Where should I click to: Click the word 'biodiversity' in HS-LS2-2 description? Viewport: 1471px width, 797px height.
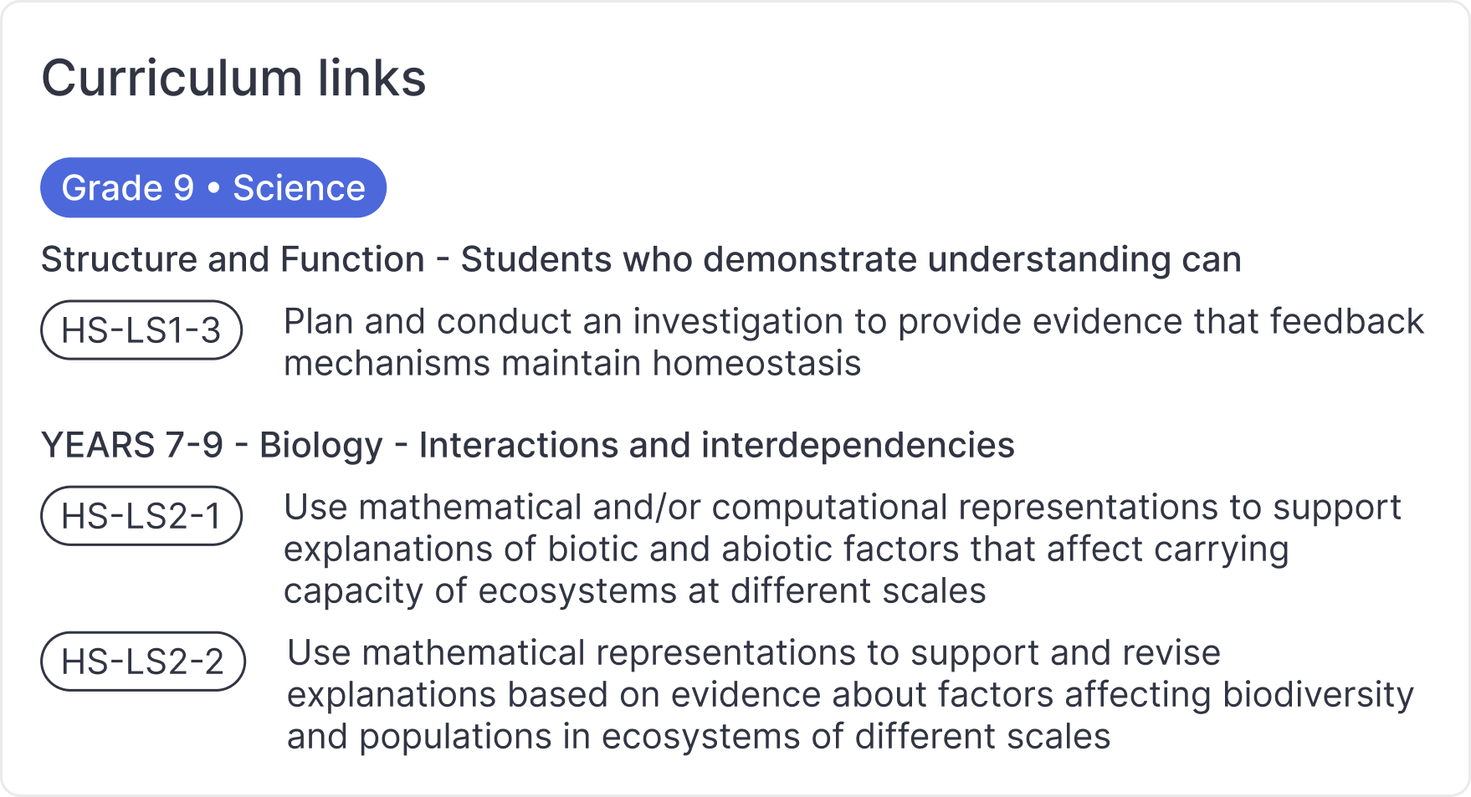(x=1317, y=695)
